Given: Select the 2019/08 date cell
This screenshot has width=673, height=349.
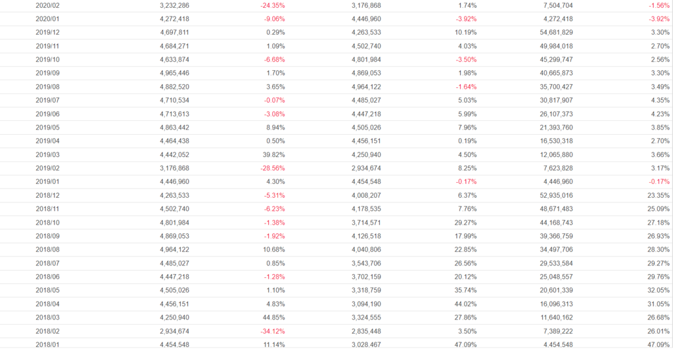Looking at the screenshot, I should click(47, 87).
